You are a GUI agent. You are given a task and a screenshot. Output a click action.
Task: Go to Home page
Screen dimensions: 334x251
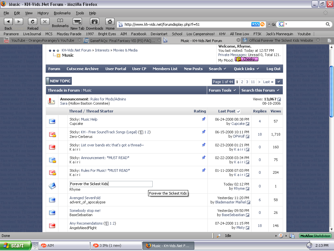click(110, 22)
